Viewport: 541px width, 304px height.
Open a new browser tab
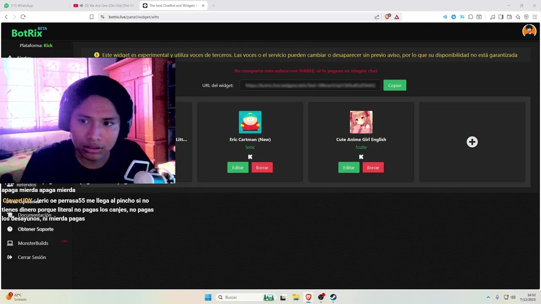[x=213, y=5]
